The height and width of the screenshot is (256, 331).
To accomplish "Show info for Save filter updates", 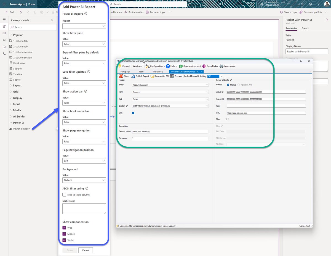I will click(89, 72).
